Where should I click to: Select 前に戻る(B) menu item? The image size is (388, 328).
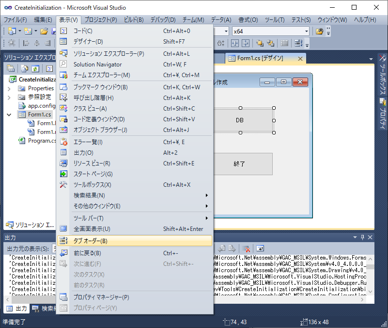pyautogui.click(x=135, y=253)
